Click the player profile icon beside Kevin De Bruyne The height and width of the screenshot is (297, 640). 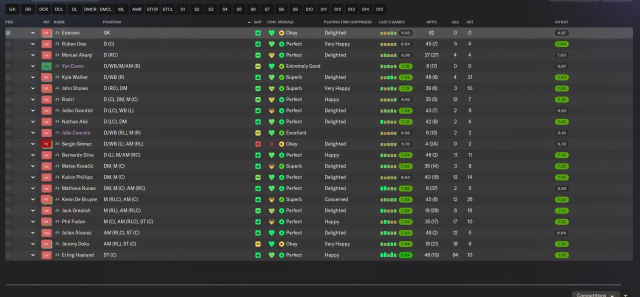pos(57,199)
